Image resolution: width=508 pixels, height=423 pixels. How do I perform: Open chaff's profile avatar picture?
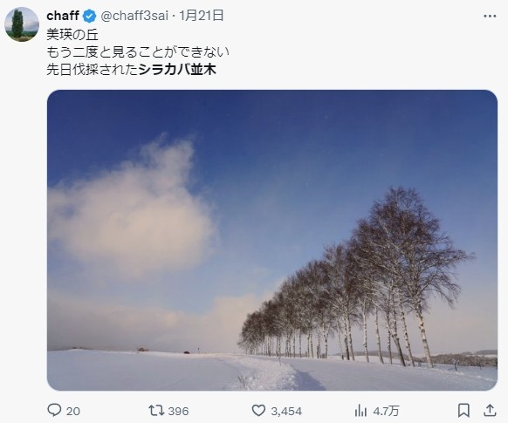[x=22, y=24]
